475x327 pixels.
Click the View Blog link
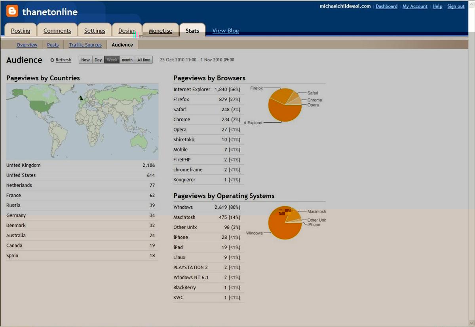(226, 30)
